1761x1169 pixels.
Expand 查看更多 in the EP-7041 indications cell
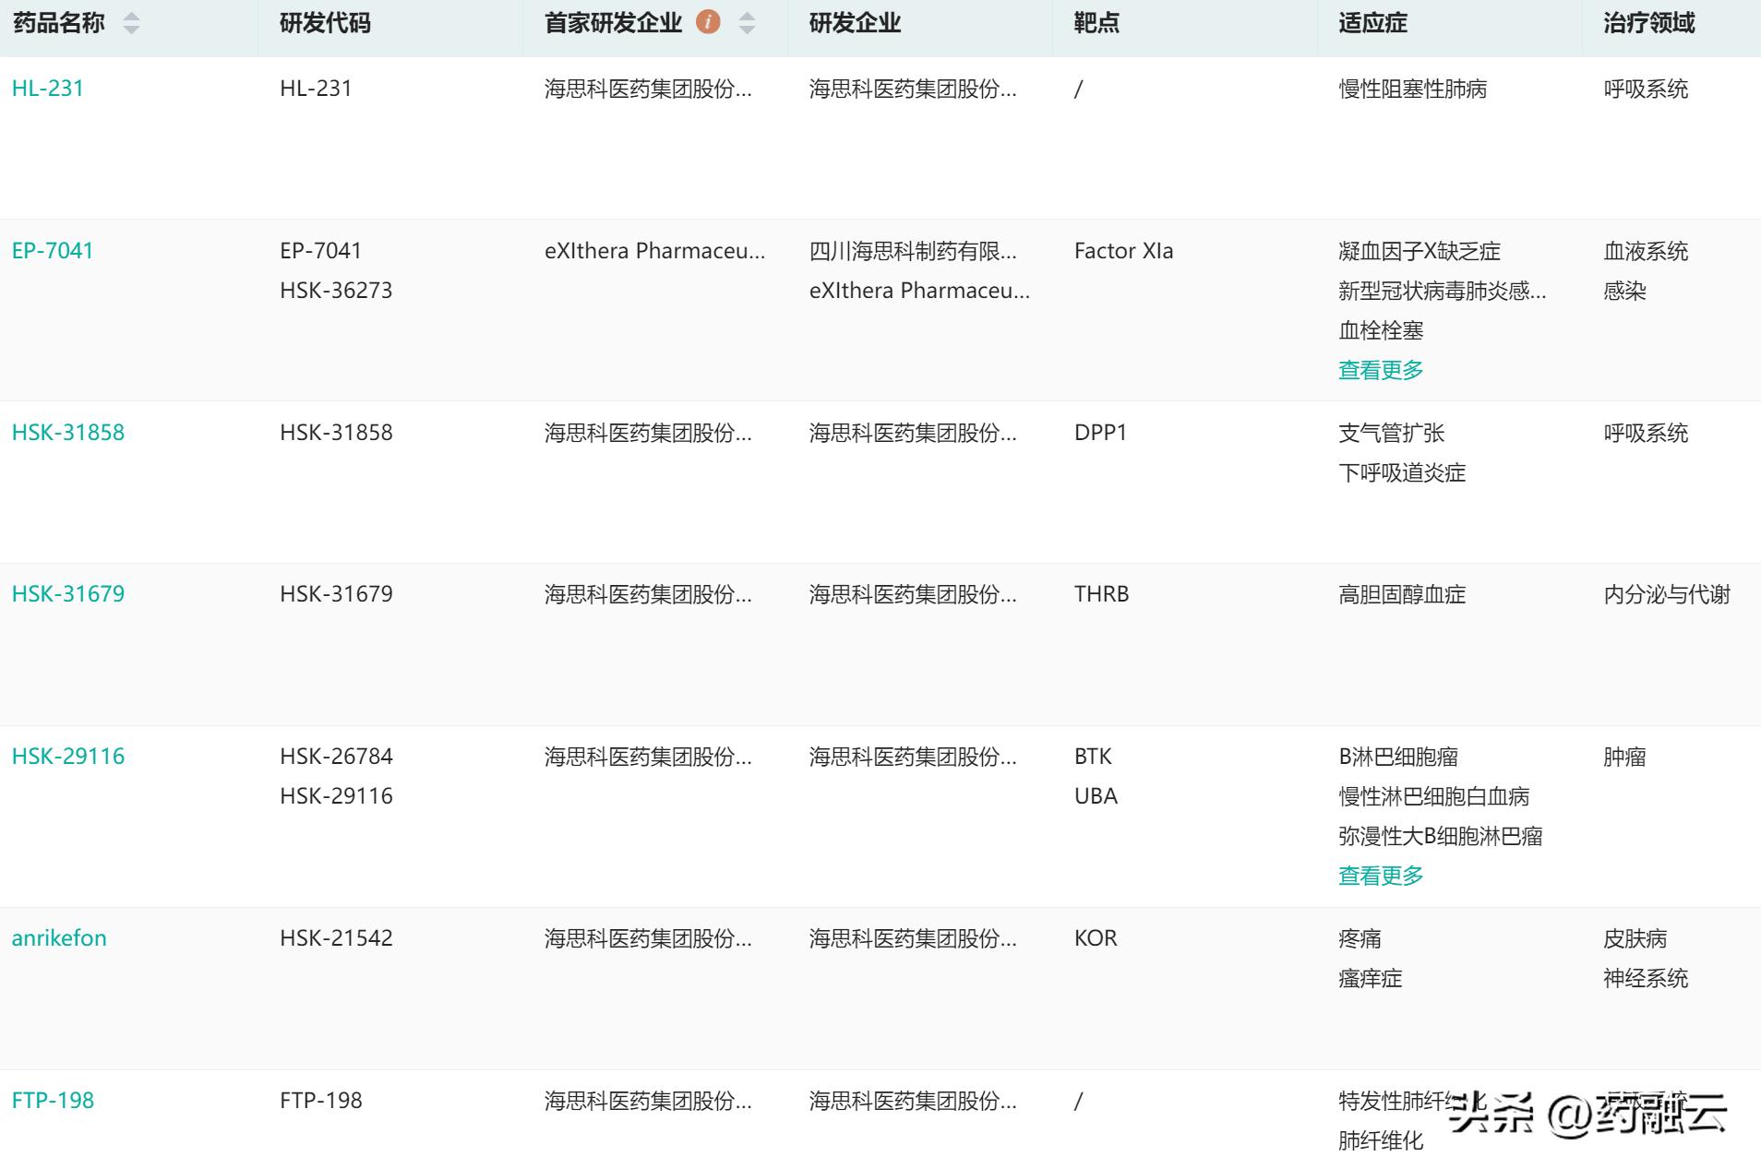point(1378,368)
